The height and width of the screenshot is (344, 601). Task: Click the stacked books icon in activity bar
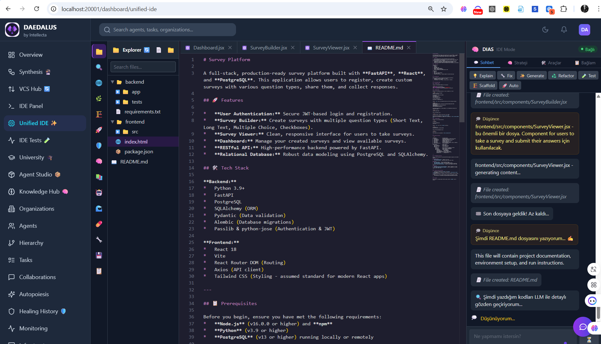tap(99, 177)
